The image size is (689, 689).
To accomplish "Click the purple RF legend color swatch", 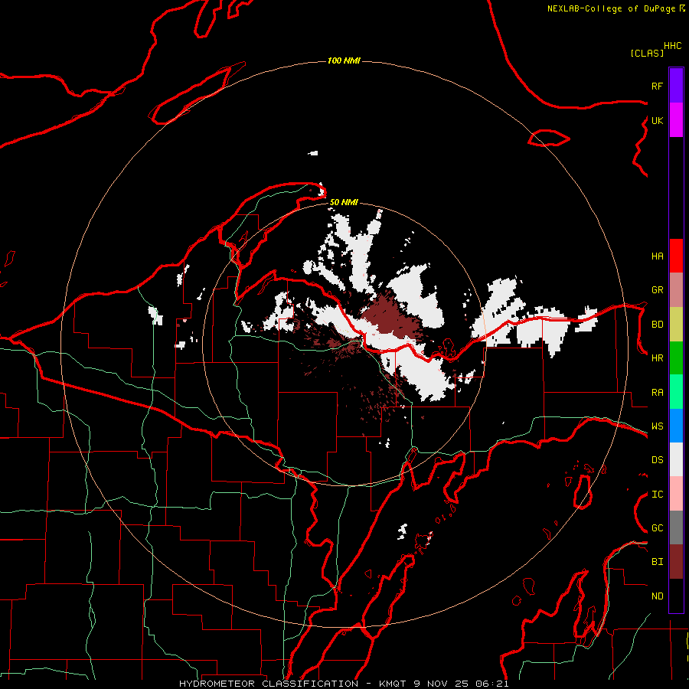I will pyautogui.click(x=676, y=86).
